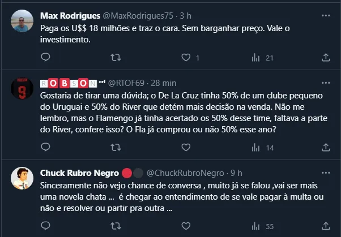Like Max Rodrigues' tweet
Image resolution: width=341 pixels, height=237 pixels.
click(185, 58)
